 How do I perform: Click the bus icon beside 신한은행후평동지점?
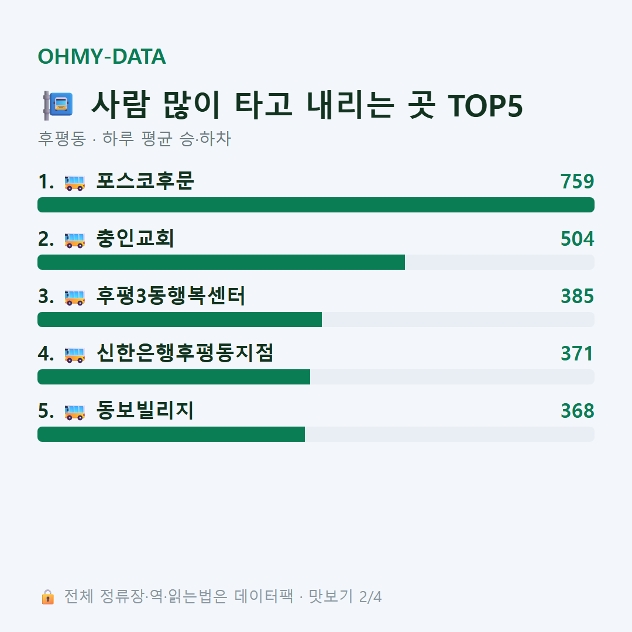[x=74, y=355]
